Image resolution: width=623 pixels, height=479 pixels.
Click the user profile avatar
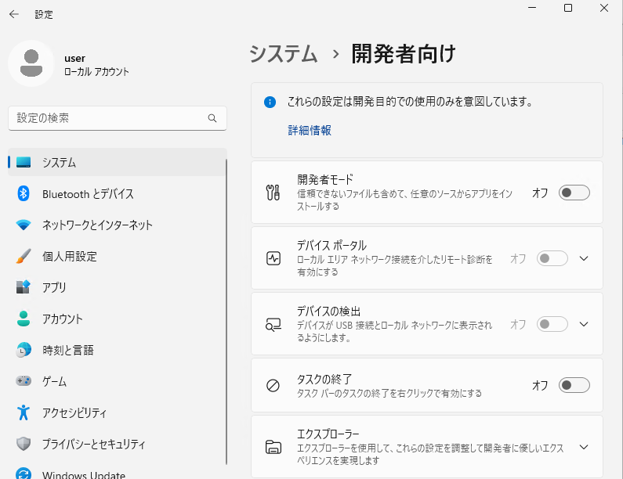[x=31, y=63]
